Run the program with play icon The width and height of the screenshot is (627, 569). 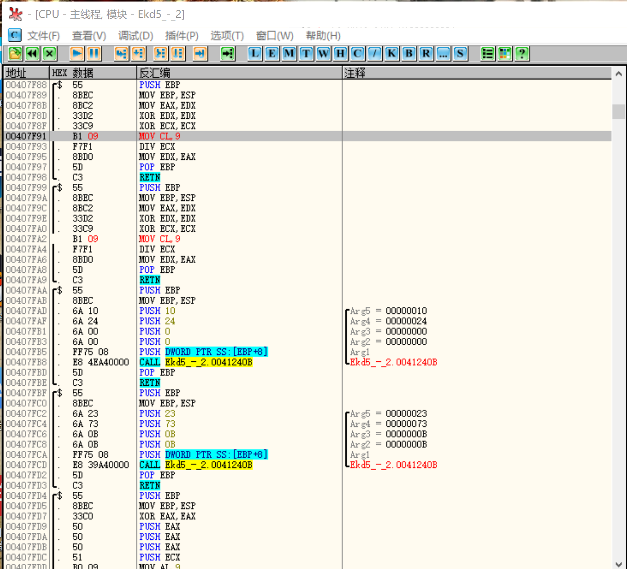click(77, 54)
